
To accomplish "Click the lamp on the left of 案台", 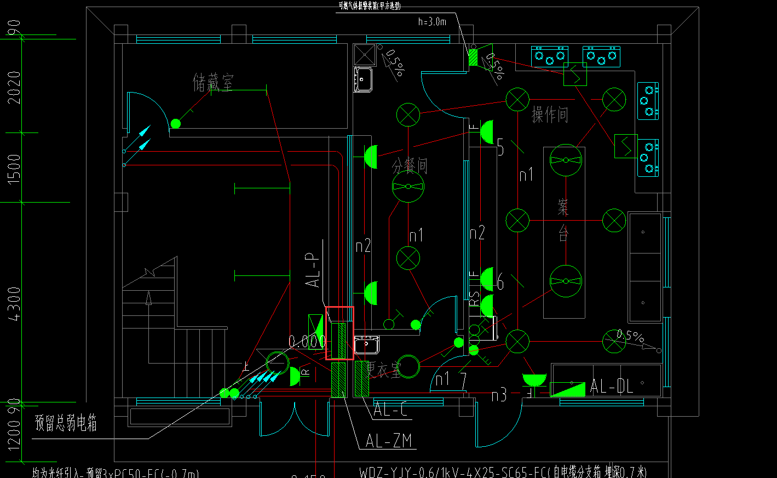I will 517,221.
